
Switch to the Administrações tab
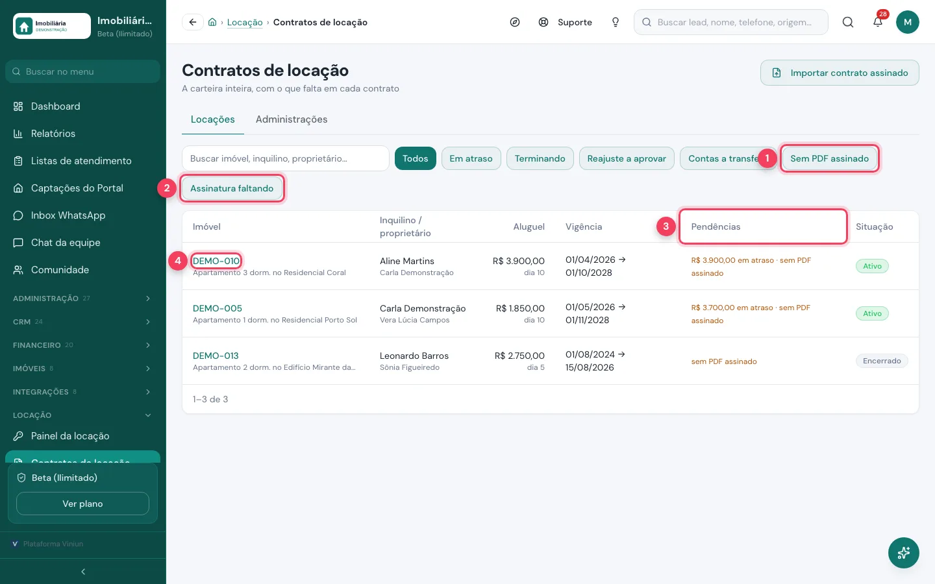tap(292, 119)
